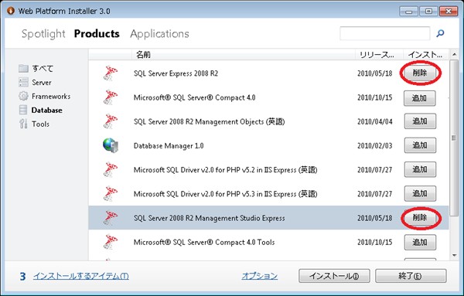The image size is (464, 296).
Task: Click the Tools category icon
Action: (23, 124)
